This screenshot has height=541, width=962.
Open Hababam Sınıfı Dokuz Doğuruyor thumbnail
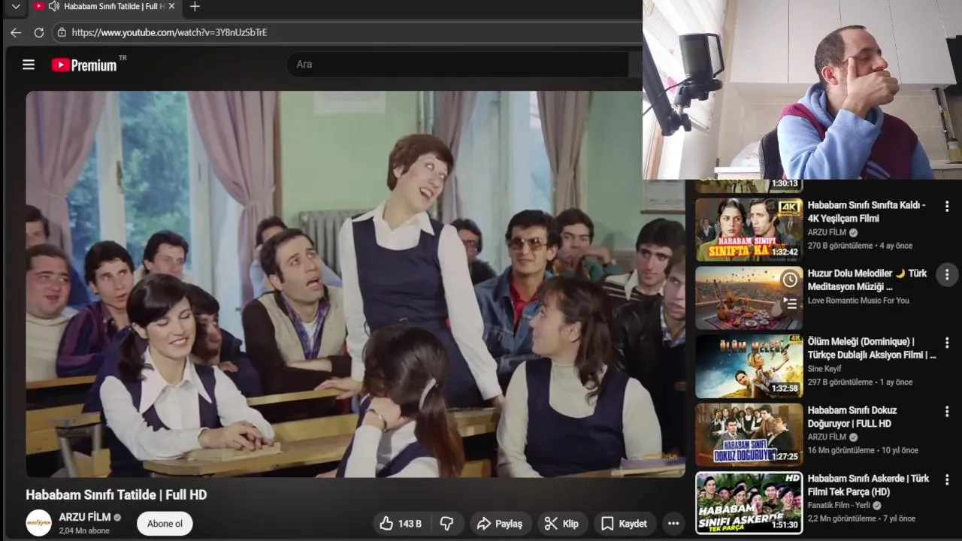749,435
